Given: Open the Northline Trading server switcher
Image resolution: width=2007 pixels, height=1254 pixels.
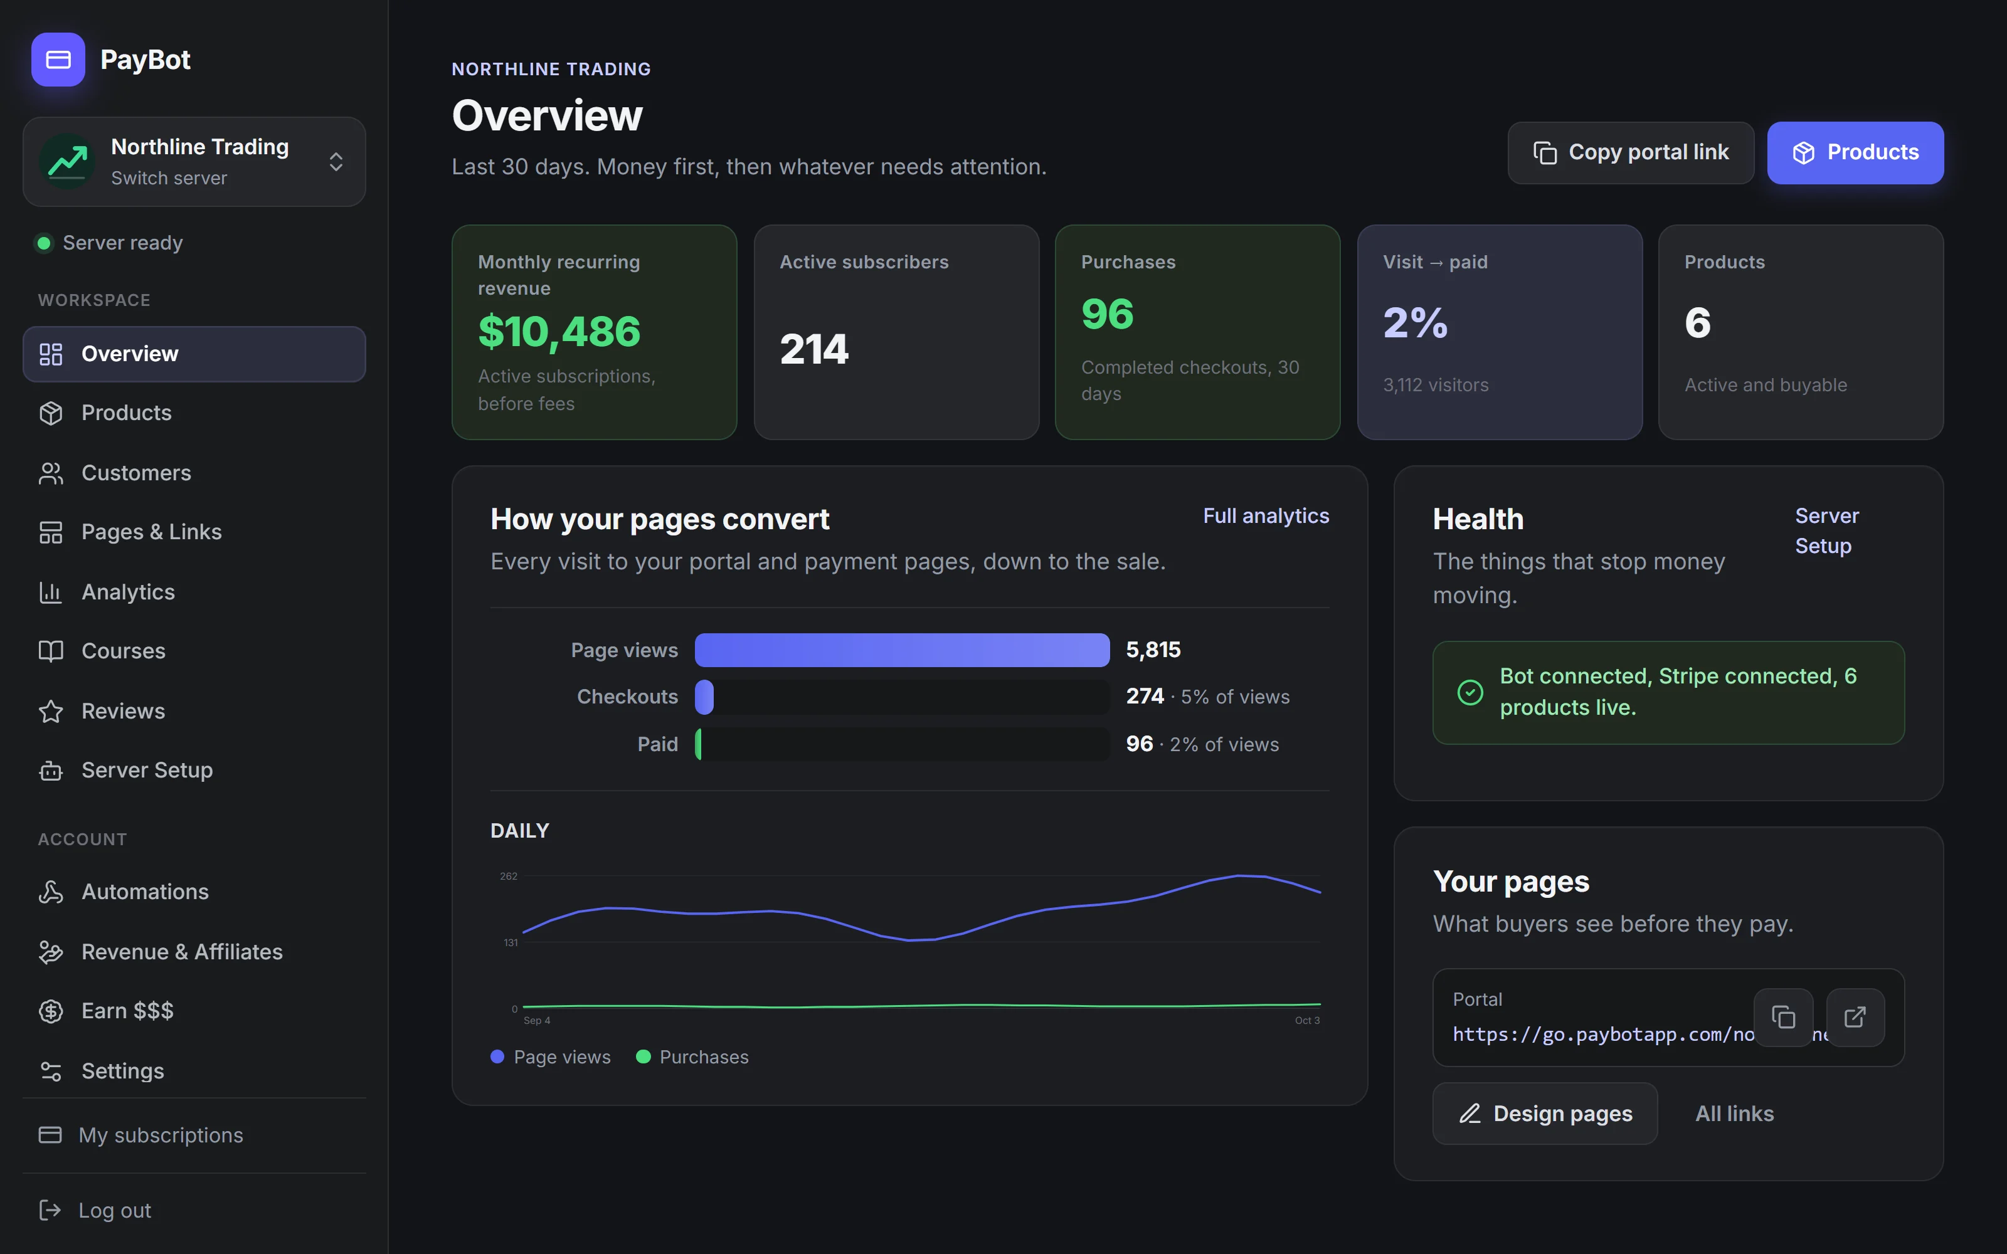Looking at the screenshot, I should click(x=194, y=162).
